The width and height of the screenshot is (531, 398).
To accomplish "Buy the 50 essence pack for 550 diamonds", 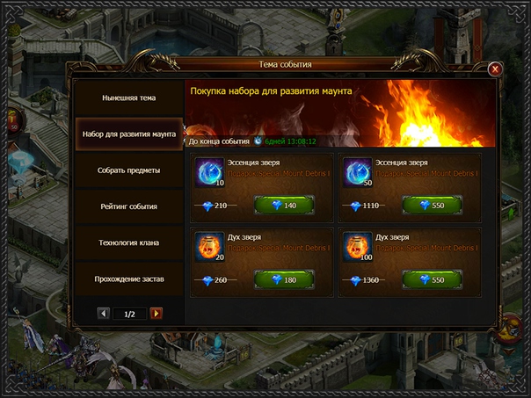I will point(433,205).
